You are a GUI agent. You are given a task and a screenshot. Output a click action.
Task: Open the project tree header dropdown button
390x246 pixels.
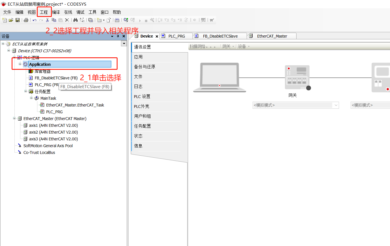tap(124, 43)
